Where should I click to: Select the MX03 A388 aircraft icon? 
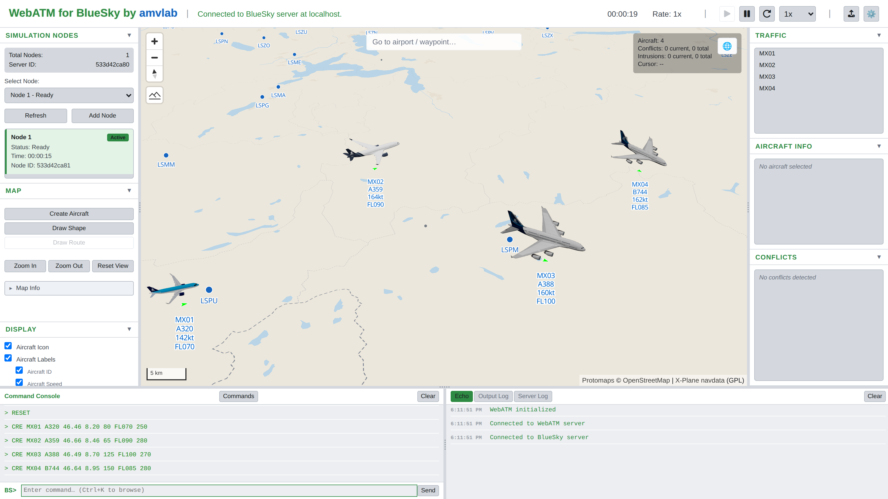543,233
